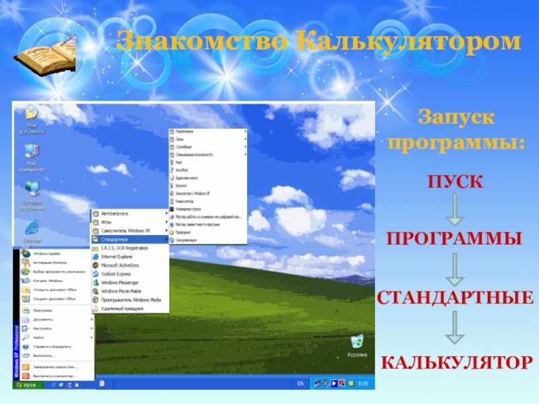Screen dimensions: 539x404
Task: Click the Microsoft ActiveSync icon
Action: tap(96, 265)
